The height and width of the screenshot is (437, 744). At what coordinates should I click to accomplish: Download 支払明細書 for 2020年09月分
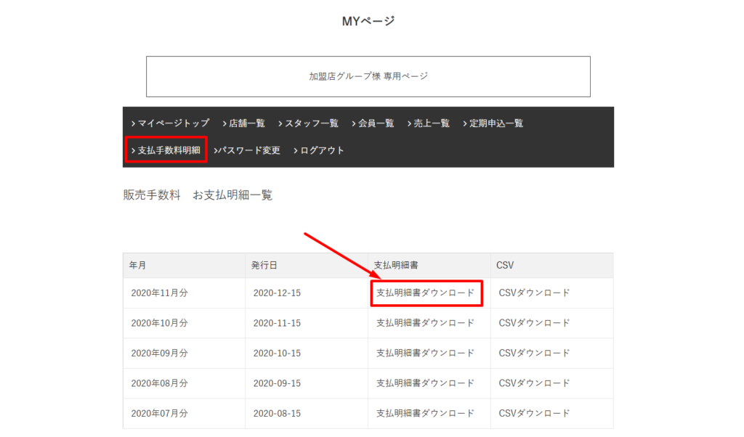tap(425, 353)
